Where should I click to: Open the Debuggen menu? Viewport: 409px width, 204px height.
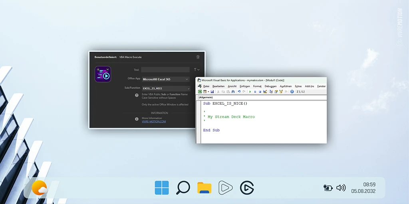pyautogui.click(x=270, y=86)
